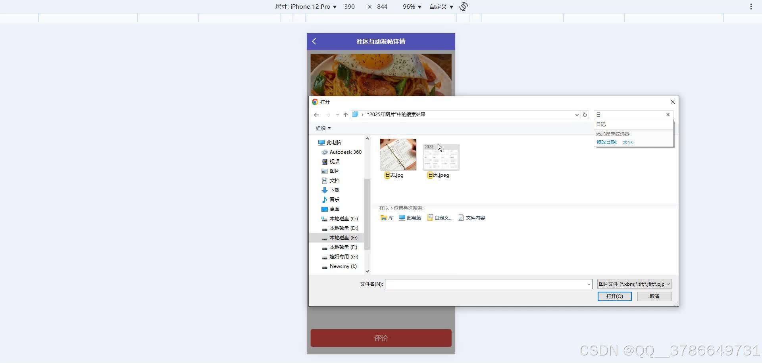Select Autodesk 360 in the sidebar
This screenshot has width=762, height=363.
point(344,152)
